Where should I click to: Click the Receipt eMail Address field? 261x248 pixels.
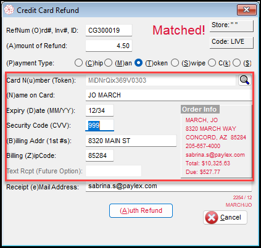(169, 186)
